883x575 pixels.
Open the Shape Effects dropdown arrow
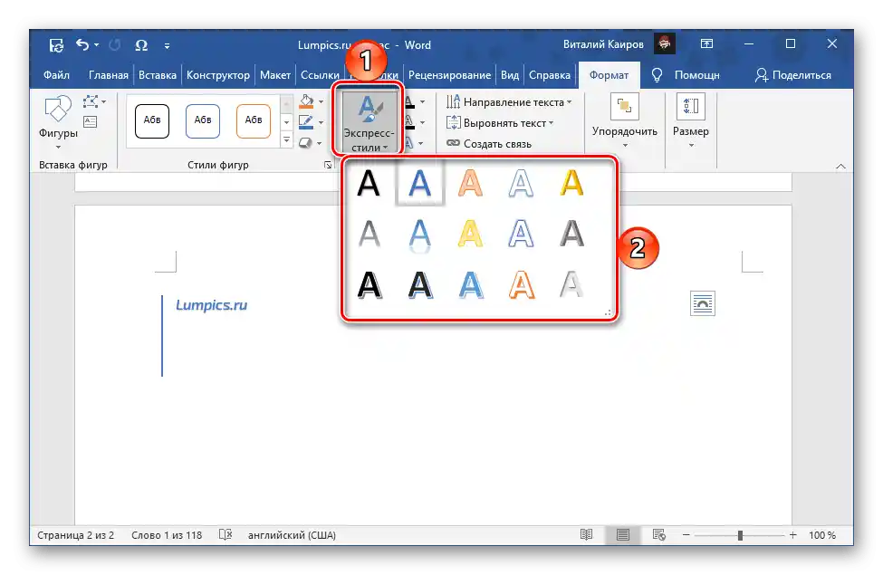point(320,143)
